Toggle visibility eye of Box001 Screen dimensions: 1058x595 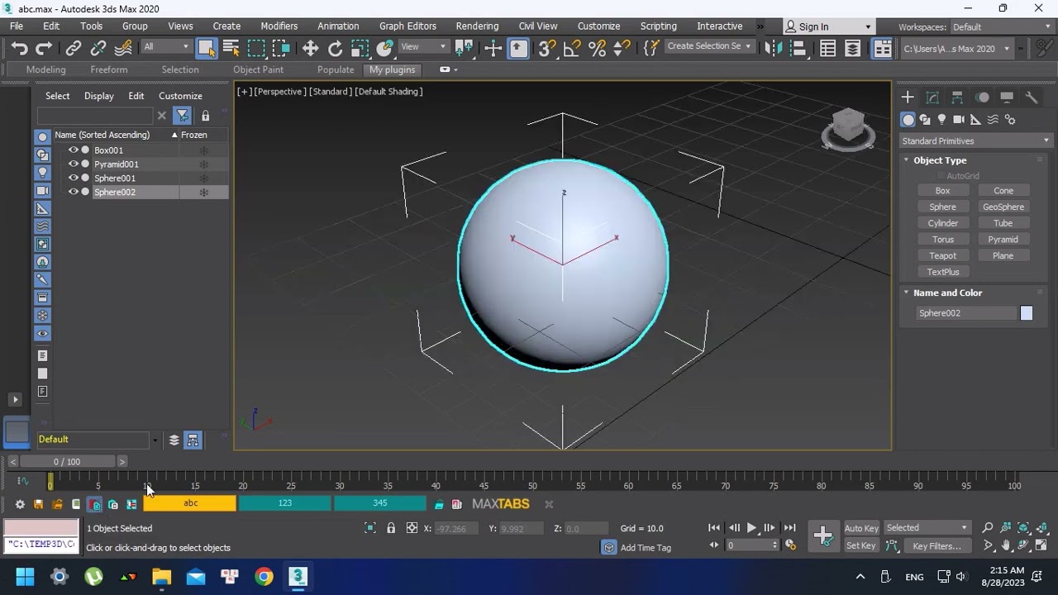(73, 150)
